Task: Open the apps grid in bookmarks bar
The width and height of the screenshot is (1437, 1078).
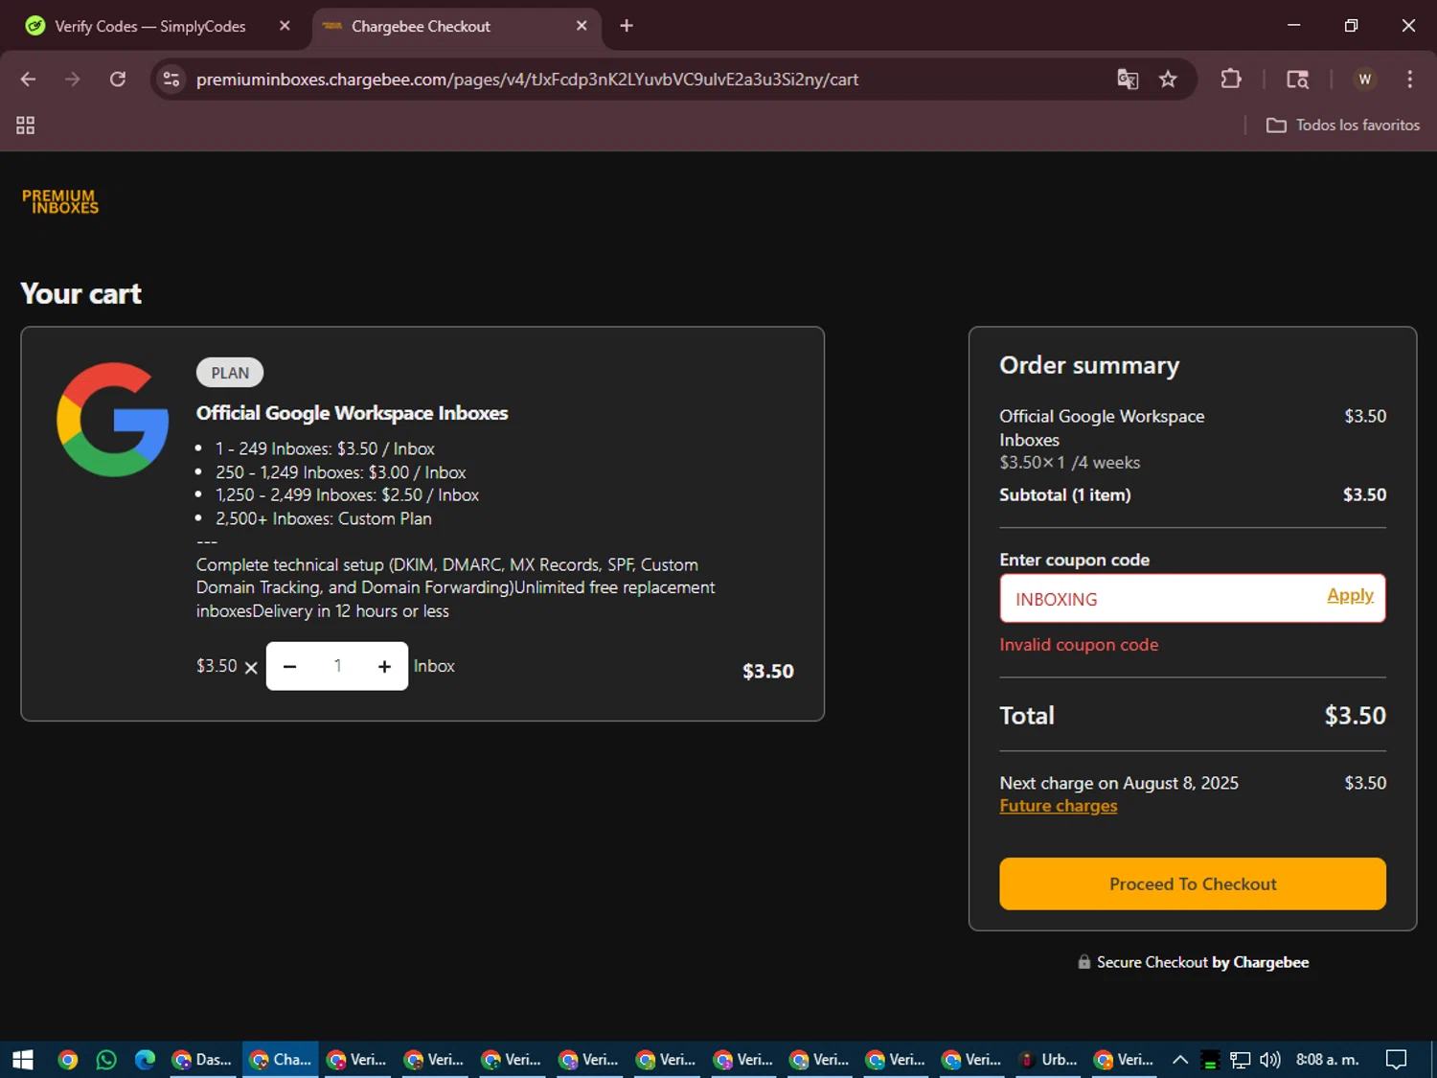Action: (26, 126)
